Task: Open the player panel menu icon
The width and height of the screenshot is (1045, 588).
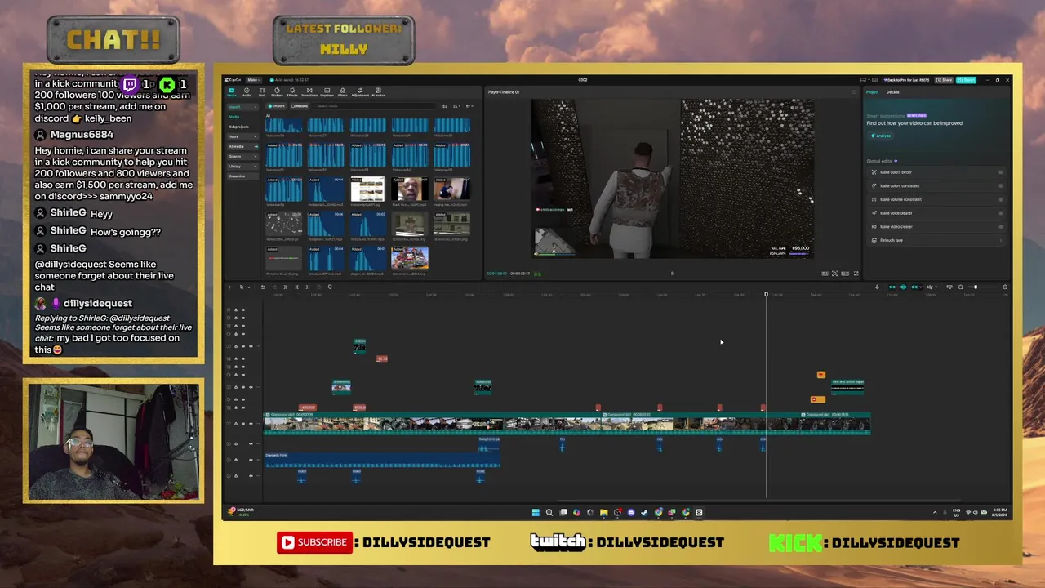Action: tap(855, 91)
